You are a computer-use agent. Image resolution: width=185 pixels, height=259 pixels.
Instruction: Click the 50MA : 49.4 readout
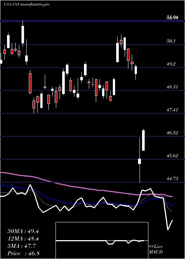pyautogui.click(x=23, y=231)
